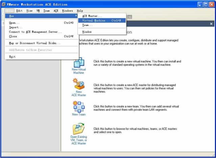The height and width of the screenshot is (158, 216).
Task: Open the Edit menu
Action: 19,11
